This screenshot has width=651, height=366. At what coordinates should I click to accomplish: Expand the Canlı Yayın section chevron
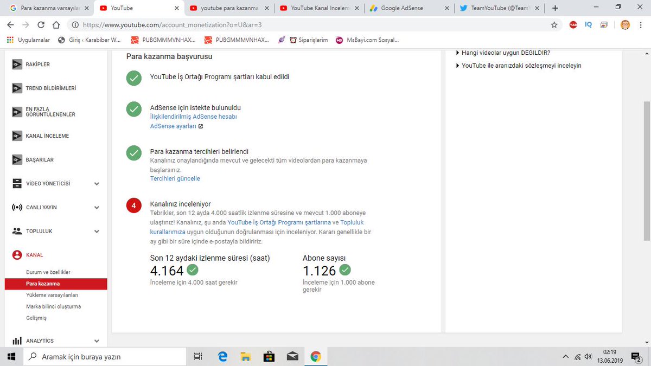(97, 208)
